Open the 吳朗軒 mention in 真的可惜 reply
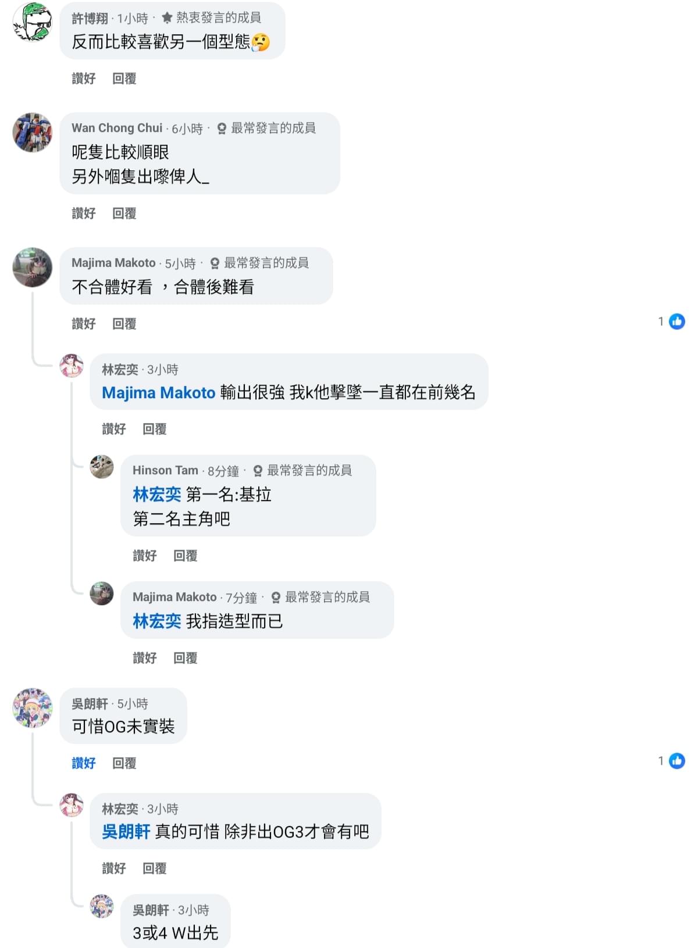Image resolution: width=698 pixels, height=948 pixels. click(126, 832)
